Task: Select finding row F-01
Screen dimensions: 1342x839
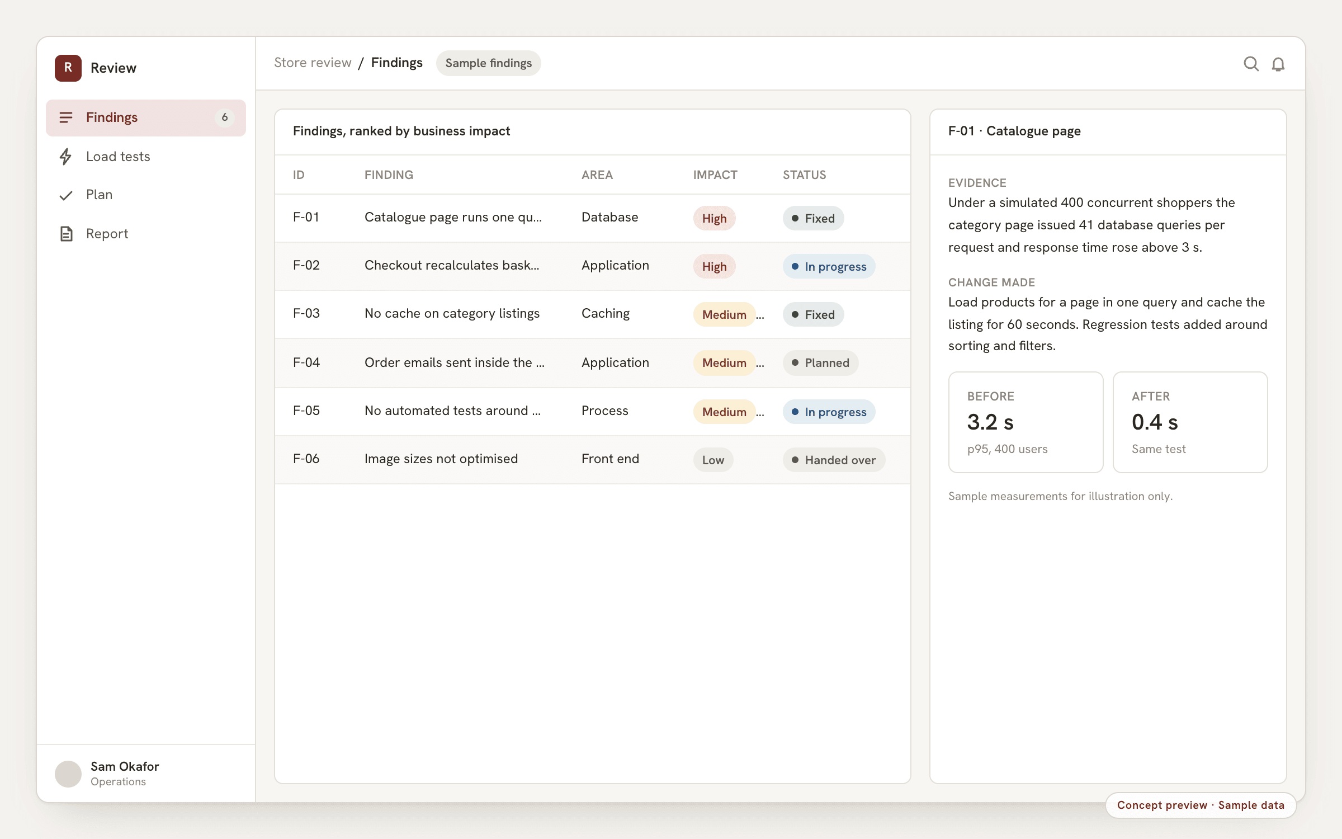Action: [x=592, y=218]
